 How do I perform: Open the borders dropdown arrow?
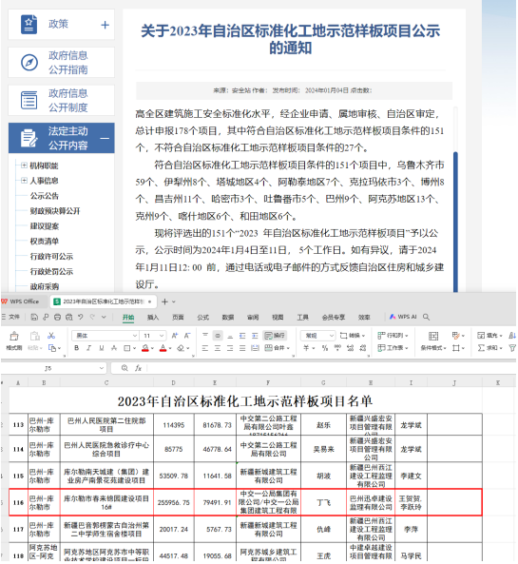point(134,348)
